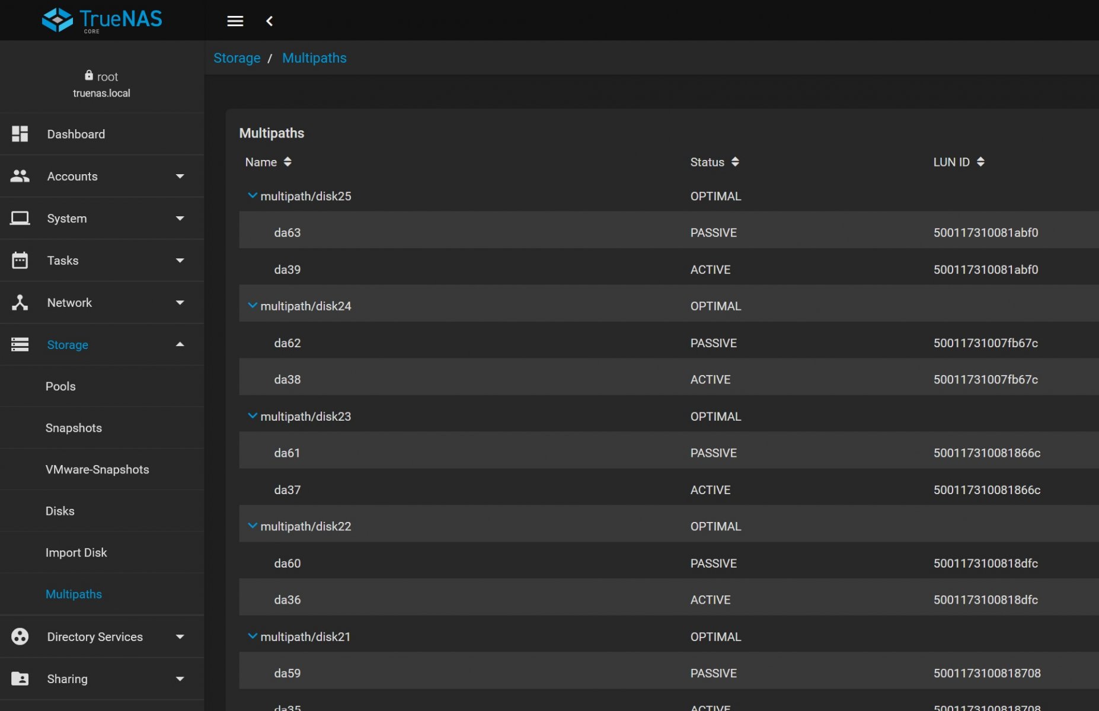Collapse the multipath/disk25 row
The height and width of the screenshot is (711, 1099).
pos(252,196)
